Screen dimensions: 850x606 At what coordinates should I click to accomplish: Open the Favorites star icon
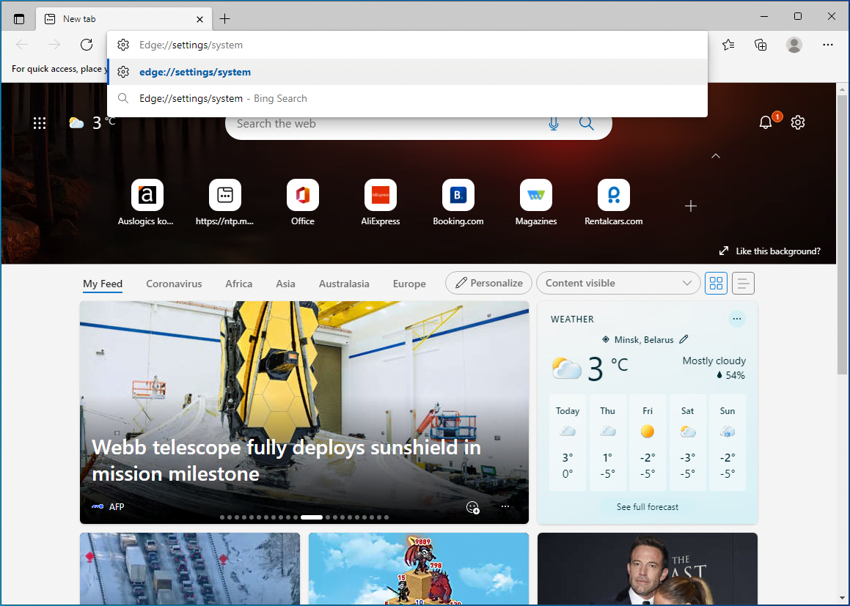[x=728, y=45]
